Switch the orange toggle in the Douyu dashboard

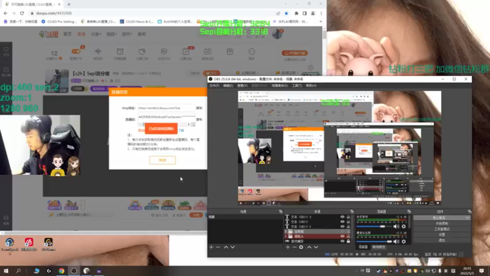pos(76,52)
